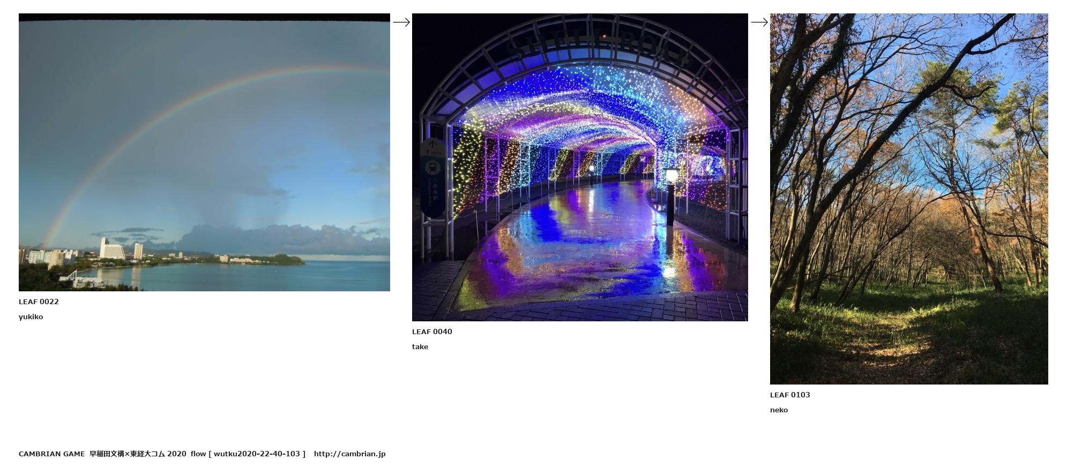Click the LEAF 0103 label
This screenshot has width=1067, height=467.
pos(789,395)
